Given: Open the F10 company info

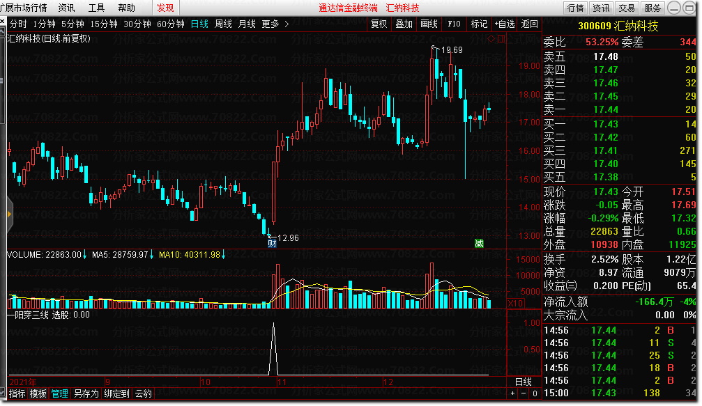Looking at the screenshot, I should (x=454, y=24).
